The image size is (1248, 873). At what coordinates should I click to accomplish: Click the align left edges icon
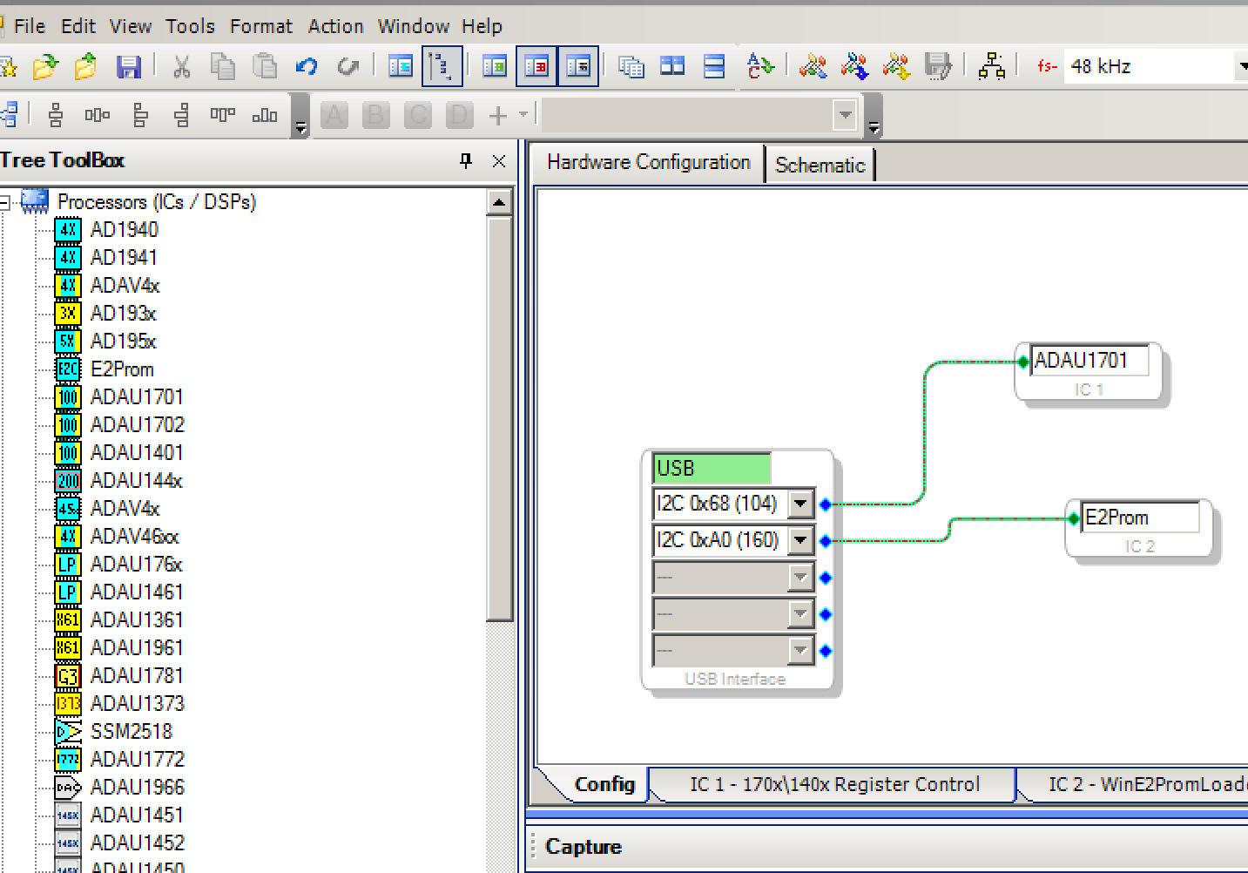(139, 114)
